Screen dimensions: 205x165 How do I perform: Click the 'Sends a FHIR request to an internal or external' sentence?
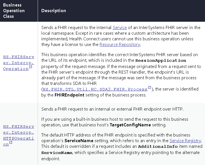pyautogui.click(x=112, y=109)
